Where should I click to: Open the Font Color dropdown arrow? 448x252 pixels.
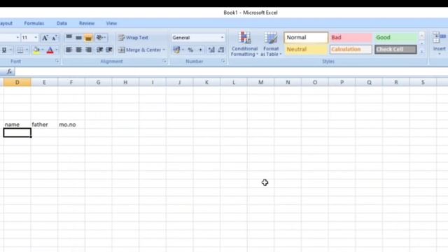click(x=56, y=50)
